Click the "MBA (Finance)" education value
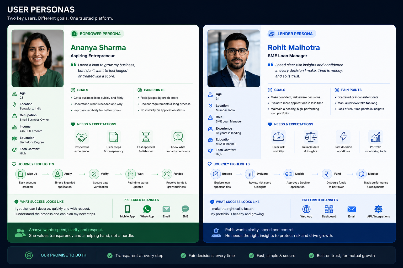 point(225,144)
